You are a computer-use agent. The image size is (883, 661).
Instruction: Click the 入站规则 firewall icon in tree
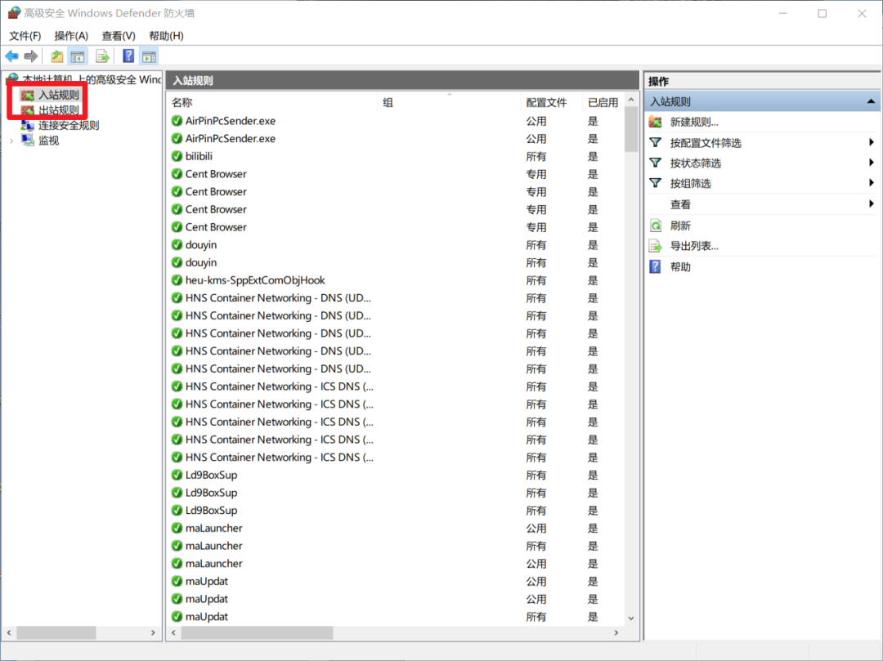click(28, 95)
